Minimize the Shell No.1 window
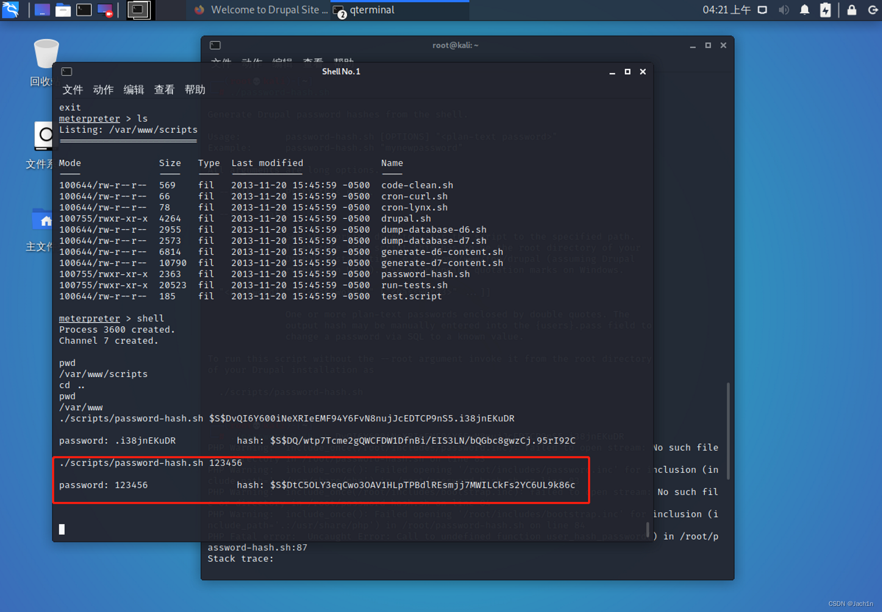Screen dimensions: 882x612 [x=612, y=72]
